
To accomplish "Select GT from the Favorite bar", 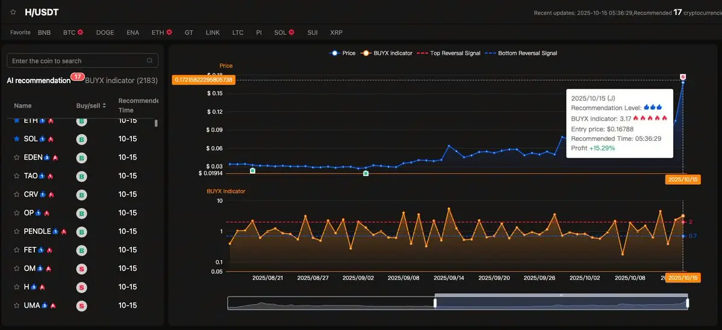I will 189,33.
